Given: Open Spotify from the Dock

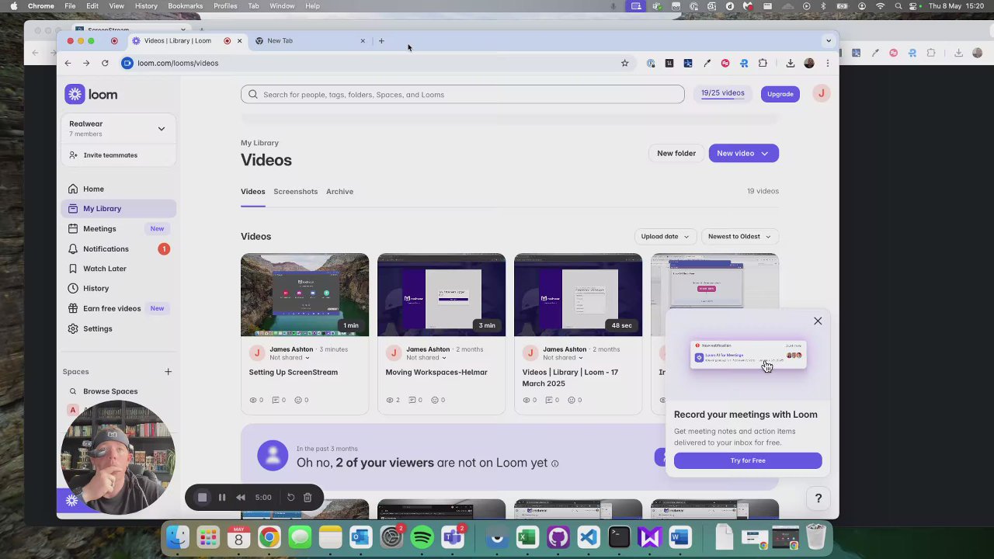Looking at the screenshot, I should 422,537.
